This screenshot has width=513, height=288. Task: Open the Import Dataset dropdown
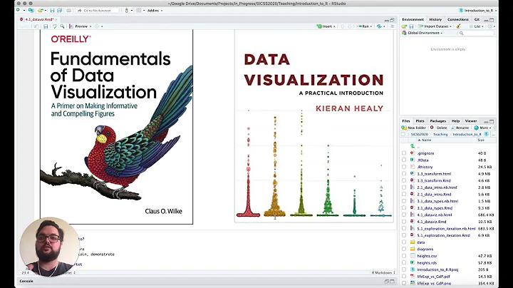tap(435, 26)
